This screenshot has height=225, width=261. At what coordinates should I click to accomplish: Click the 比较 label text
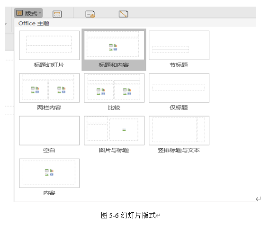pos(114,108)
